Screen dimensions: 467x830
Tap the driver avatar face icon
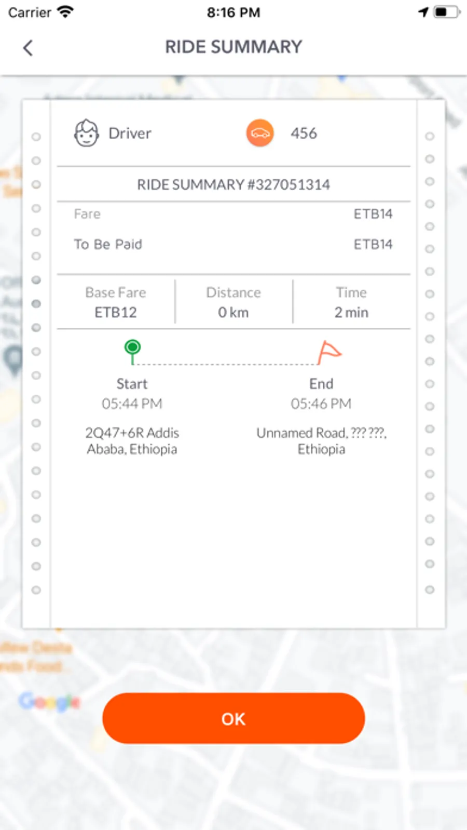tap(86, 133)
